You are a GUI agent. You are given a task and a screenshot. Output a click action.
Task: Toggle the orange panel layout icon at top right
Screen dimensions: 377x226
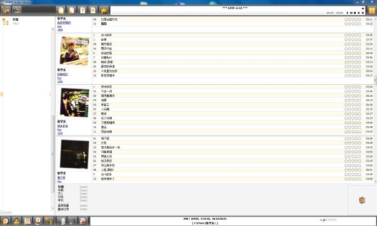(x=372, y=10)
